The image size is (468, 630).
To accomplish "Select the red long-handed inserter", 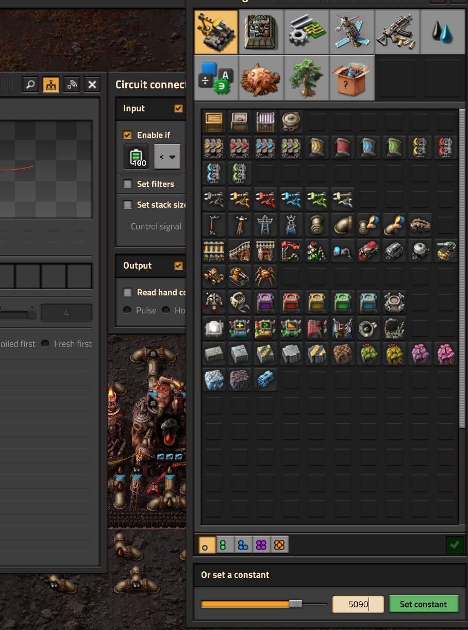I will pyautogui.click(x=265, y=200).
